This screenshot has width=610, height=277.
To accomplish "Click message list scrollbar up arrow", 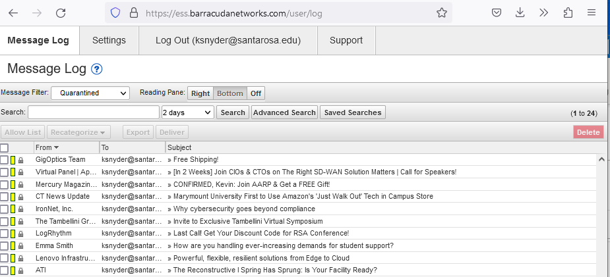I will pyautogui.click(x=601, y=159).
